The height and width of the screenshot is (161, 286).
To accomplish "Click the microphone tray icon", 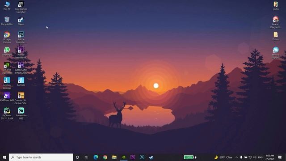I will [241, 157].
